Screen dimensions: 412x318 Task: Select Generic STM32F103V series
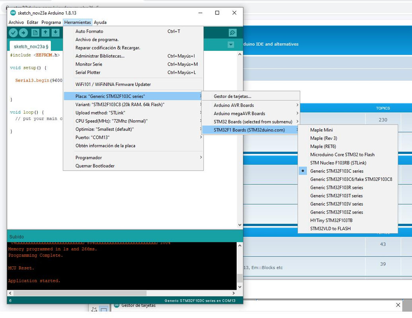(x=348, y=204)
